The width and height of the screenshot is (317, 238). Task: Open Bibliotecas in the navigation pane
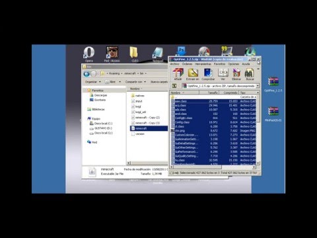[x=96, y=109]
